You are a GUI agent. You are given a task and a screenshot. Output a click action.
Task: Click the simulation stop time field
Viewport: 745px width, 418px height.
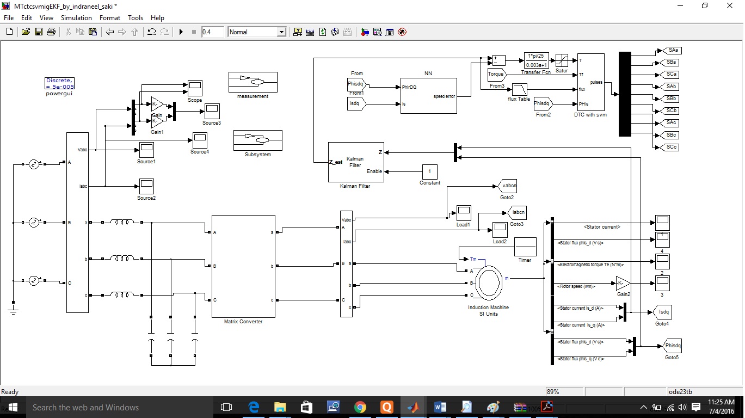(x=212, y=32)
